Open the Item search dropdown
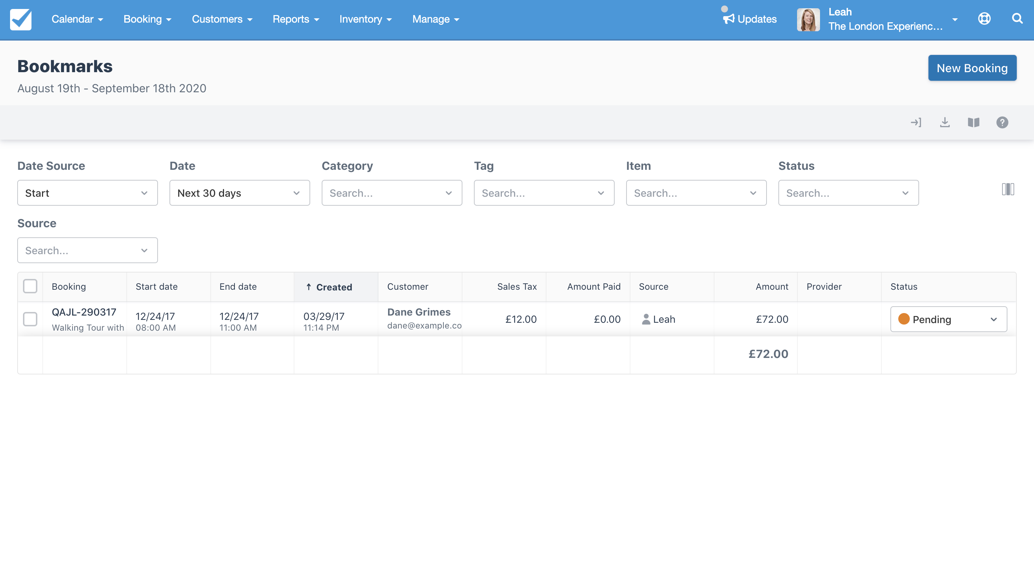 click(x=696, y=193)
